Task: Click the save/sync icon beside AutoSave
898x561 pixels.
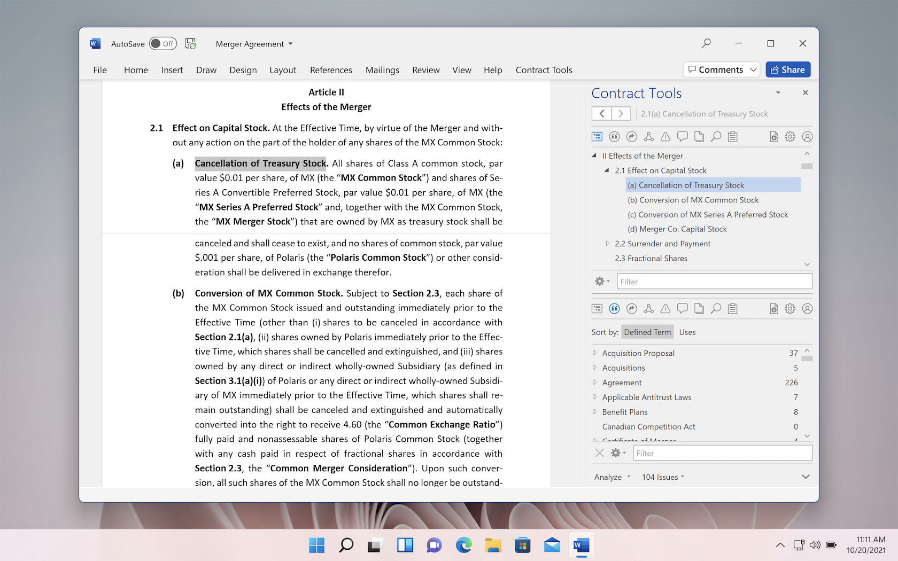Action: pyautogui.click(x=190, y=44)
